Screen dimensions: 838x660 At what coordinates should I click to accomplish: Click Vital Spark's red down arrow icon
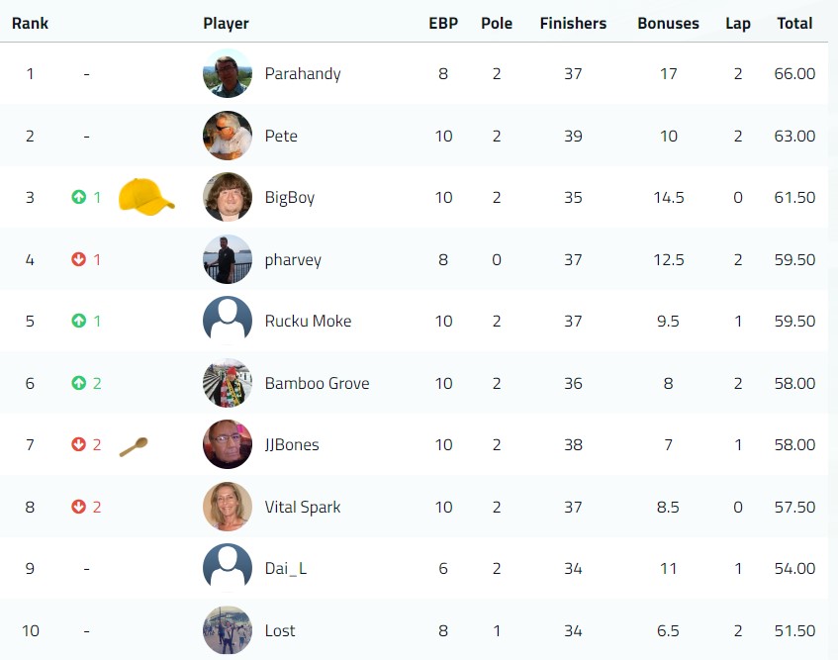(x=78, y=507)
